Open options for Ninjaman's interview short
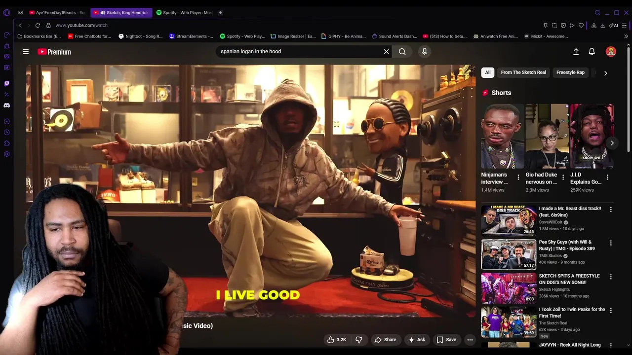632x355 pixels. click(518, 177)
